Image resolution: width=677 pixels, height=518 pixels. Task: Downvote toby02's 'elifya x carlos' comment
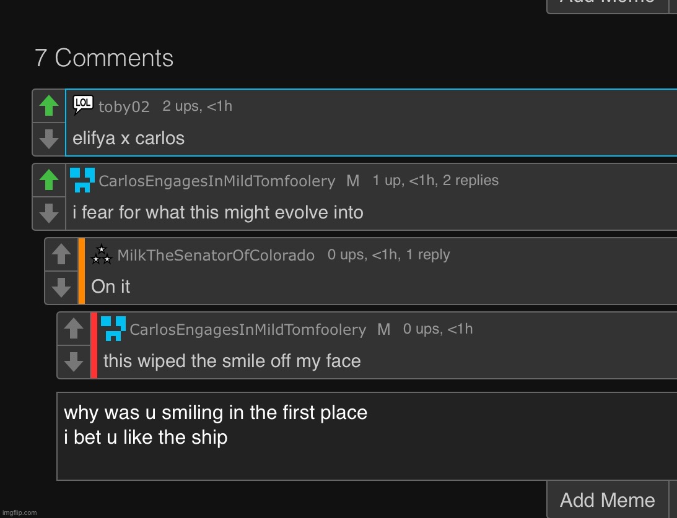click(x=49, y=139)
